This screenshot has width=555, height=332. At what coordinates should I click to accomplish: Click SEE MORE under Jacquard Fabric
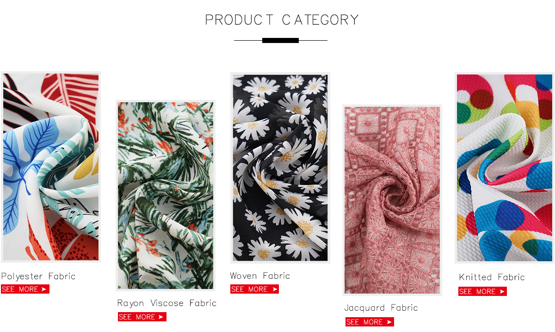point(370,322)
